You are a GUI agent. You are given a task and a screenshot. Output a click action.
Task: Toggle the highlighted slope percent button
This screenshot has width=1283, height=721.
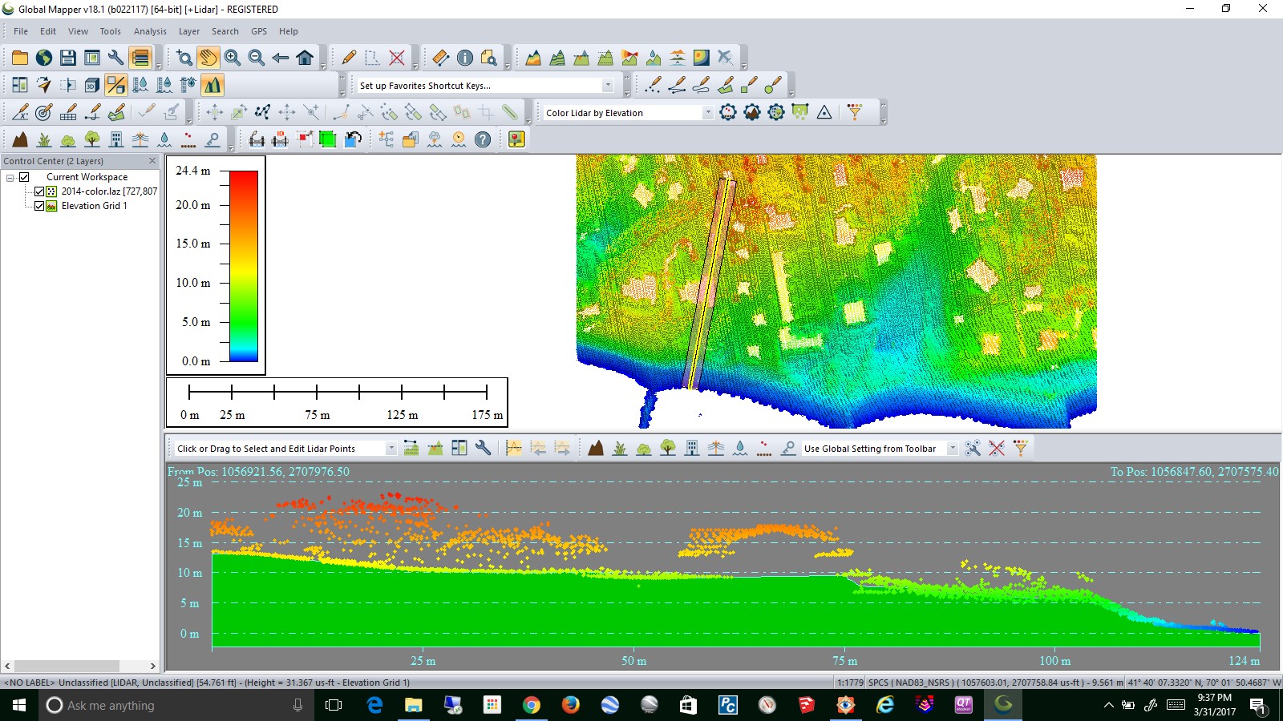pos(116,85)
